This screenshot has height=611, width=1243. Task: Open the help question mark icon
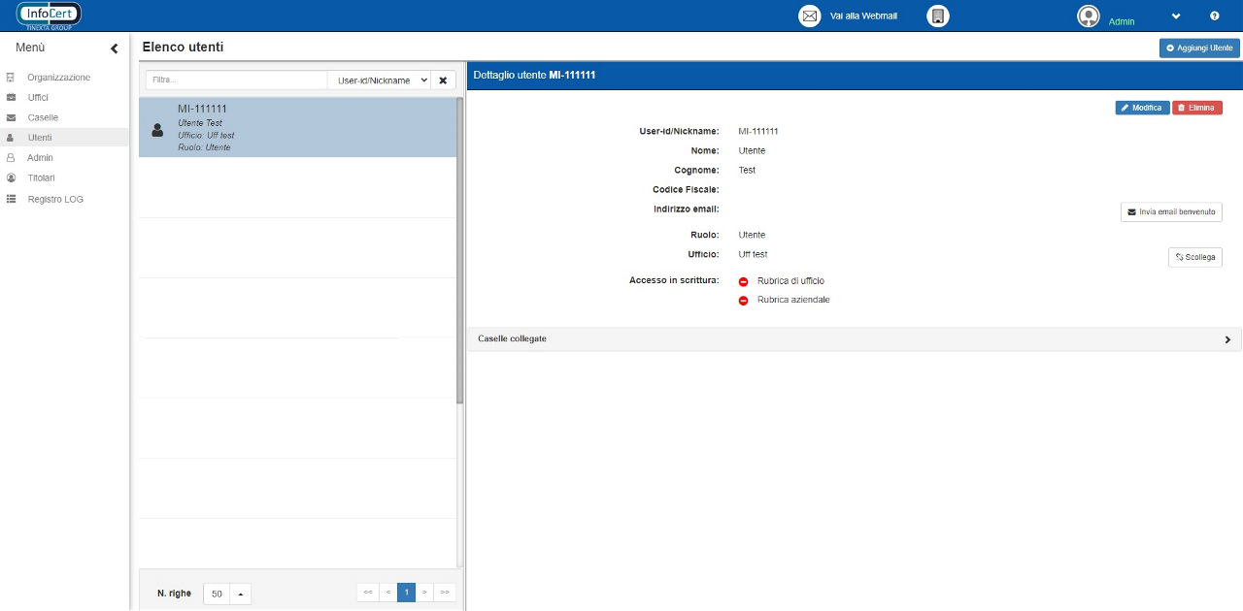coord(1214,16)
